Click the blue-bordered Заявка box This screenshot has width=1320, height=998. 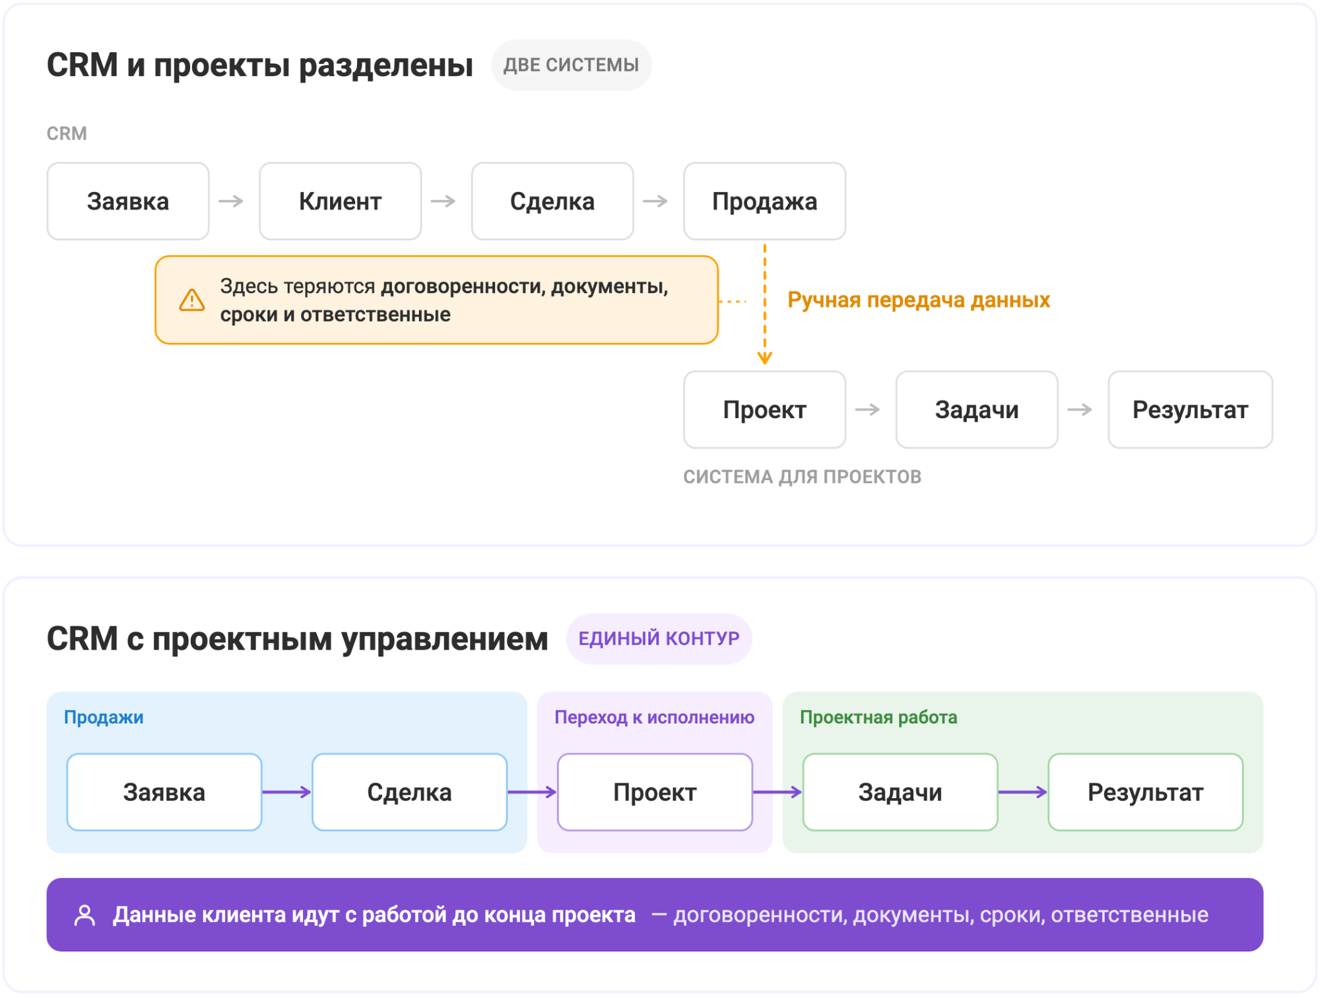pyautogui.click(x=164, y=792)
